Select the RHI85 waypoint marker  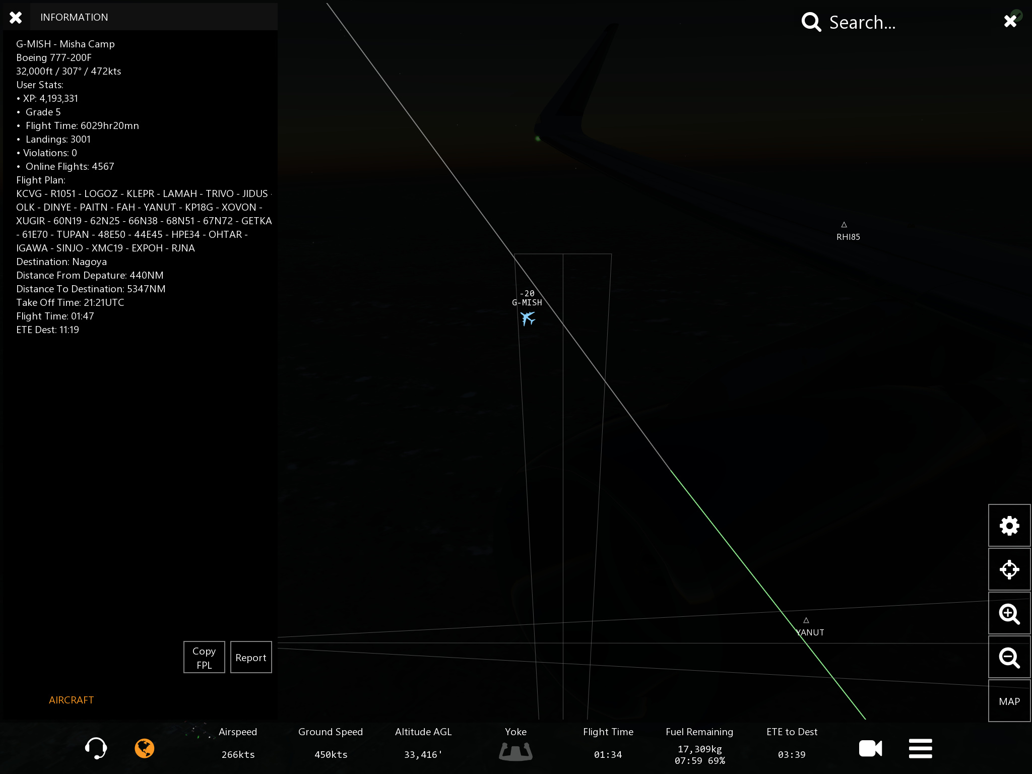click(844, 225)
